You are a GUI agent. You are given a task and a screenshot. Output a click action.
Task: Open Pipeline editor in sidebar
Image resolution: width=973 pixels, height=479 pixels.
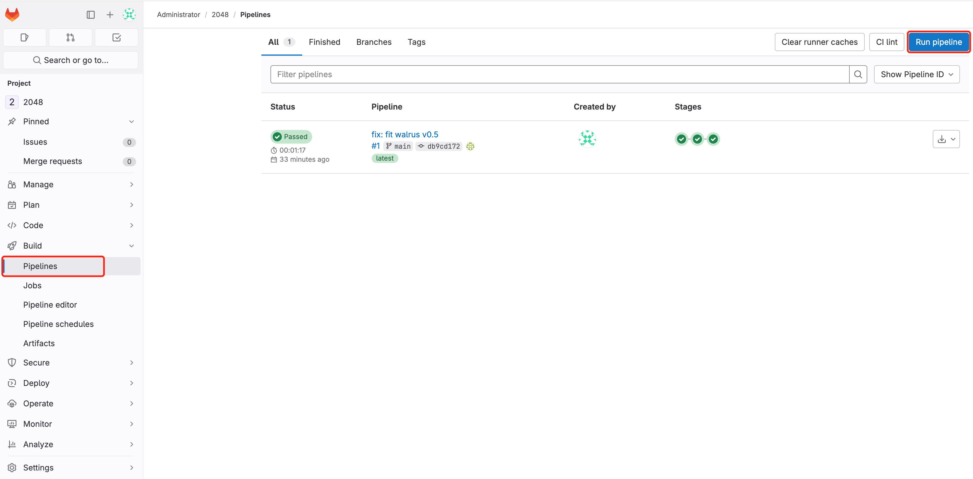[50, 305]
